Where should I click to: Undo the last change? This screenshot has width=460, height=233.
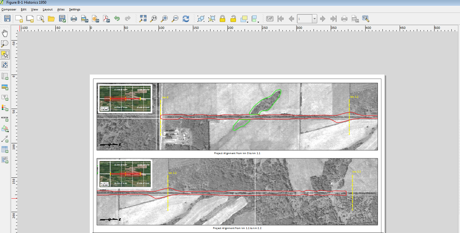point(117,19)
